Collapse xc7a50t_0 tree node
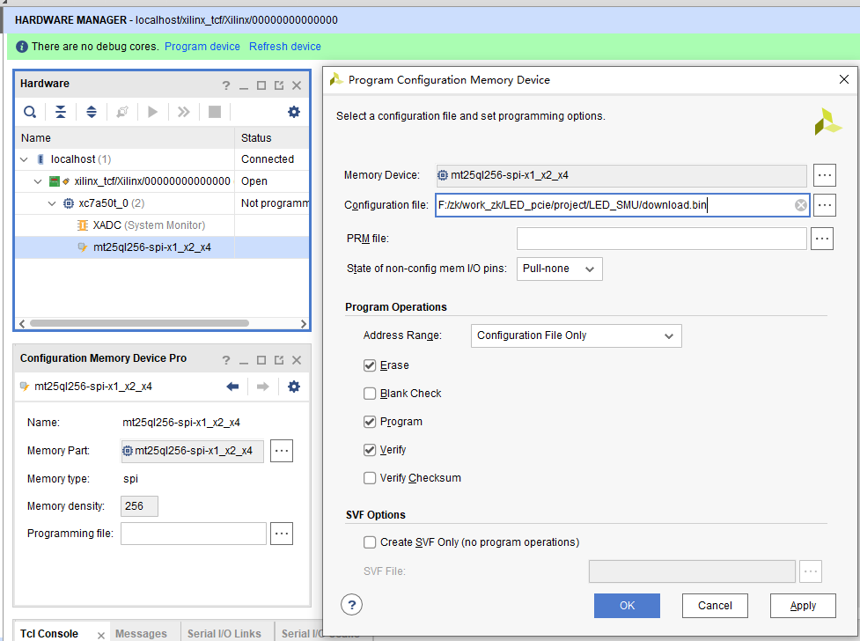 point(52,203)
